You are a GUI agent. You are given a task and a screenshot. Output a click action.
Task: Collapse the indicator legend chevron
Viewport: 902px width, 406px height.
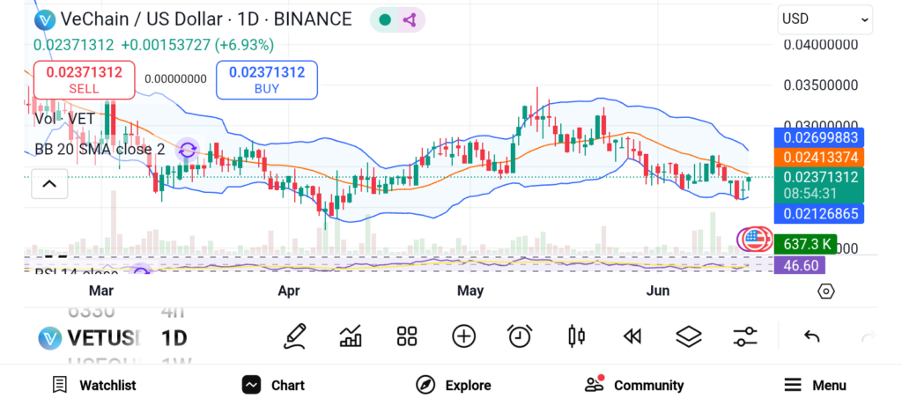[x=49, y=184]
